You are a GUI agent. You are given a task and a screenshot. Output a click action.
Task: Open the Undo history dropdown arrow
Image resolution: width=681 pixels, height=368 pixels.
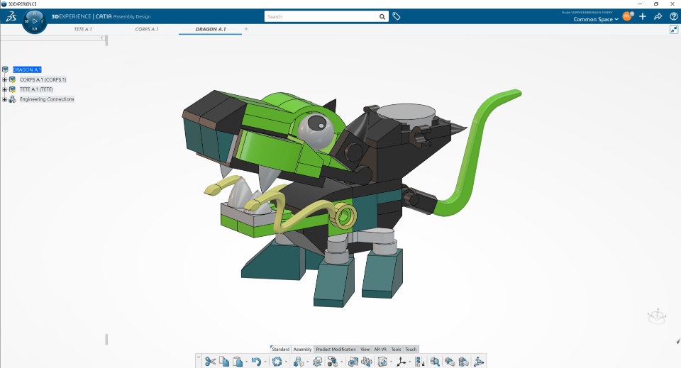coord(265,362)
